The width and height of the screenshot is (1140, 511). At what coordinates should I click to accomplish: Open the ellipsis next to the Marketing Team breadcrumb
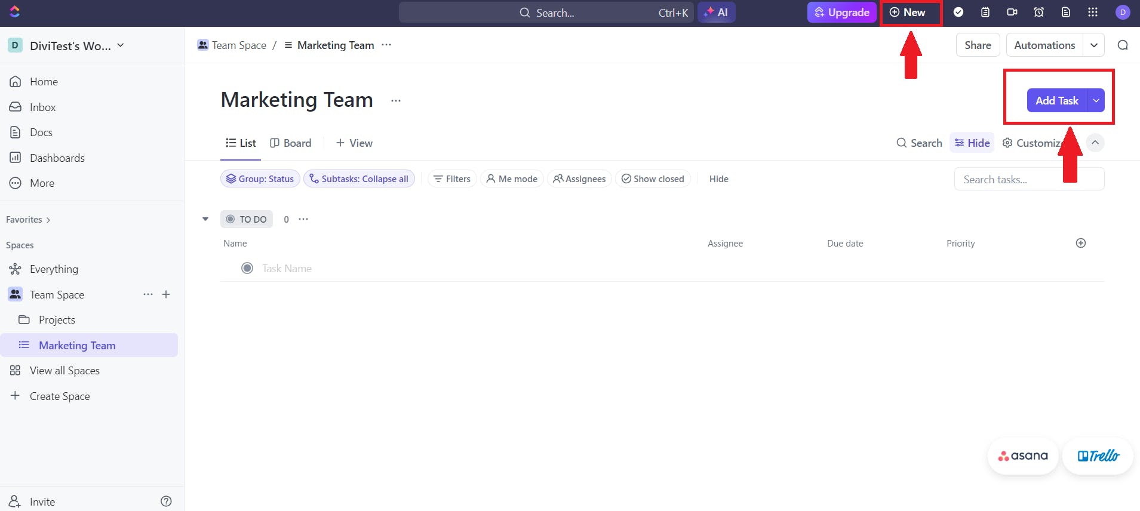[386, 45]
